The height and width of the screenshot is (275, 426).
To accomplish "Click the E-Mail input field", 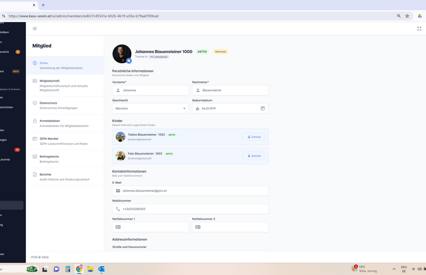I will coord(190,191).
